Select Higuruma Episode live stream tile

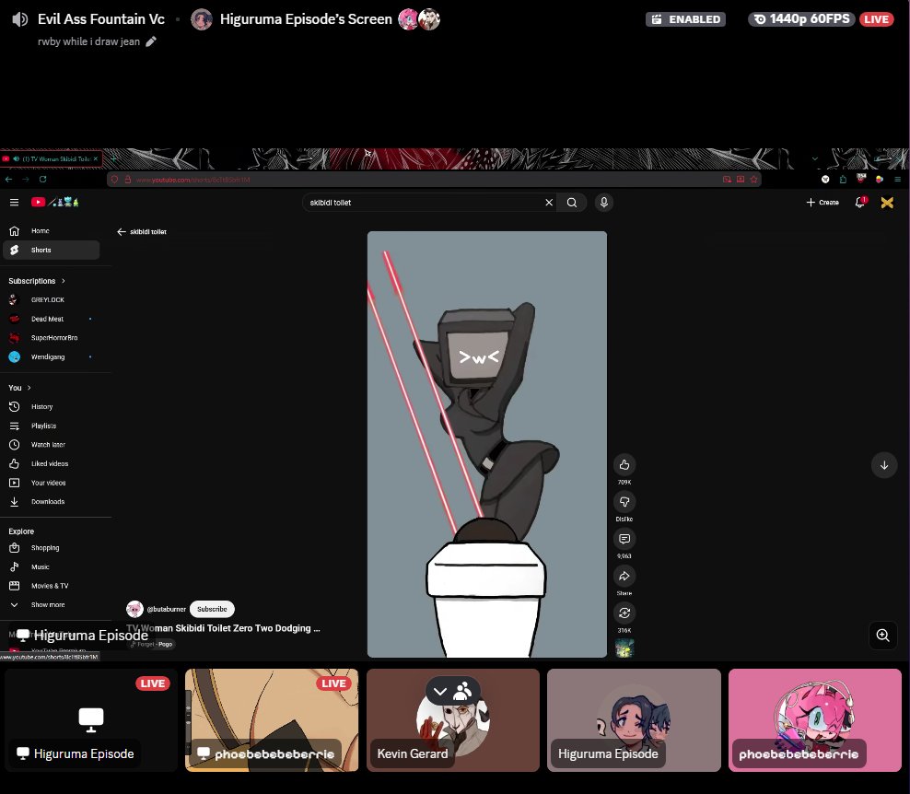(91, 720)
